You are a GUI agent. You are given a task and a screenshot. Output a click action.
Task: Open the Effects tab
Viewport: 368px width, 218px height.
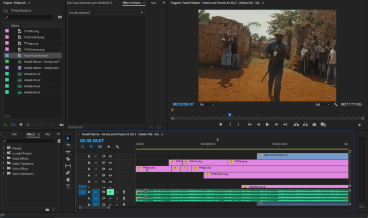(31, 135)
